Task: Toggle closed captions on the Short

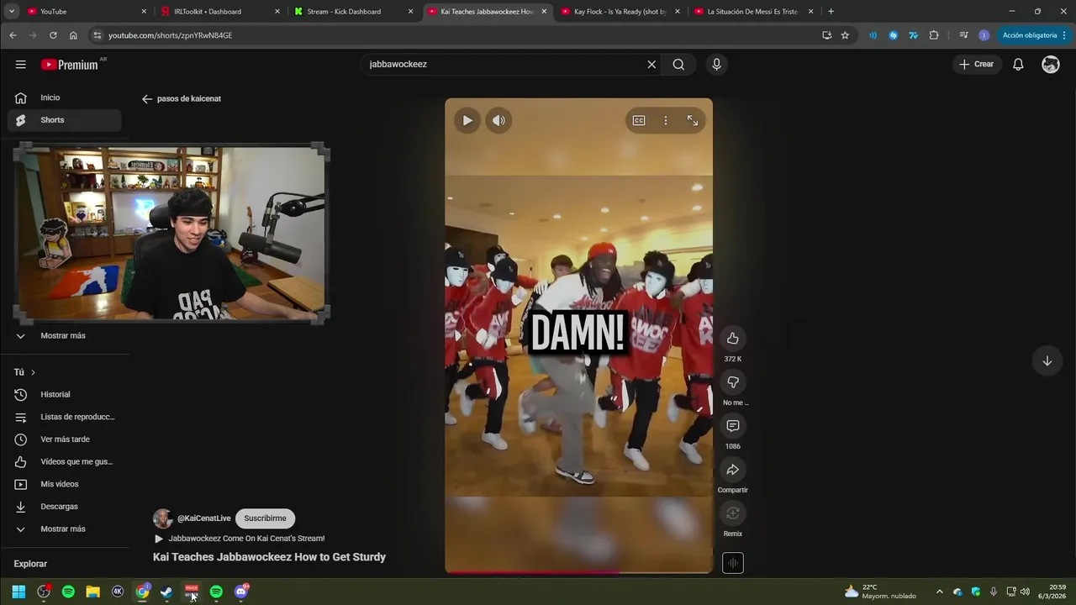Action: tap(639, 120)
